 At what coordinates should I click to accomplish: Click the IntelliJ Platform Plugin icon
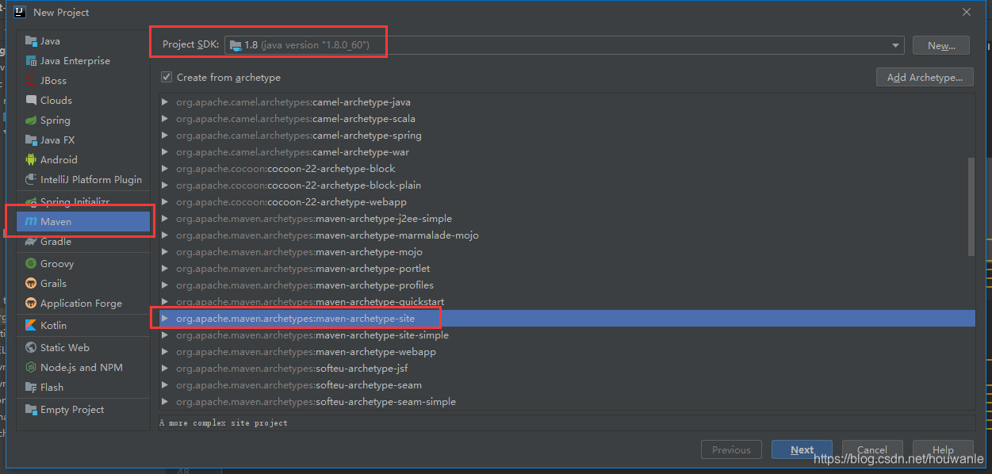tap(31, 179)
